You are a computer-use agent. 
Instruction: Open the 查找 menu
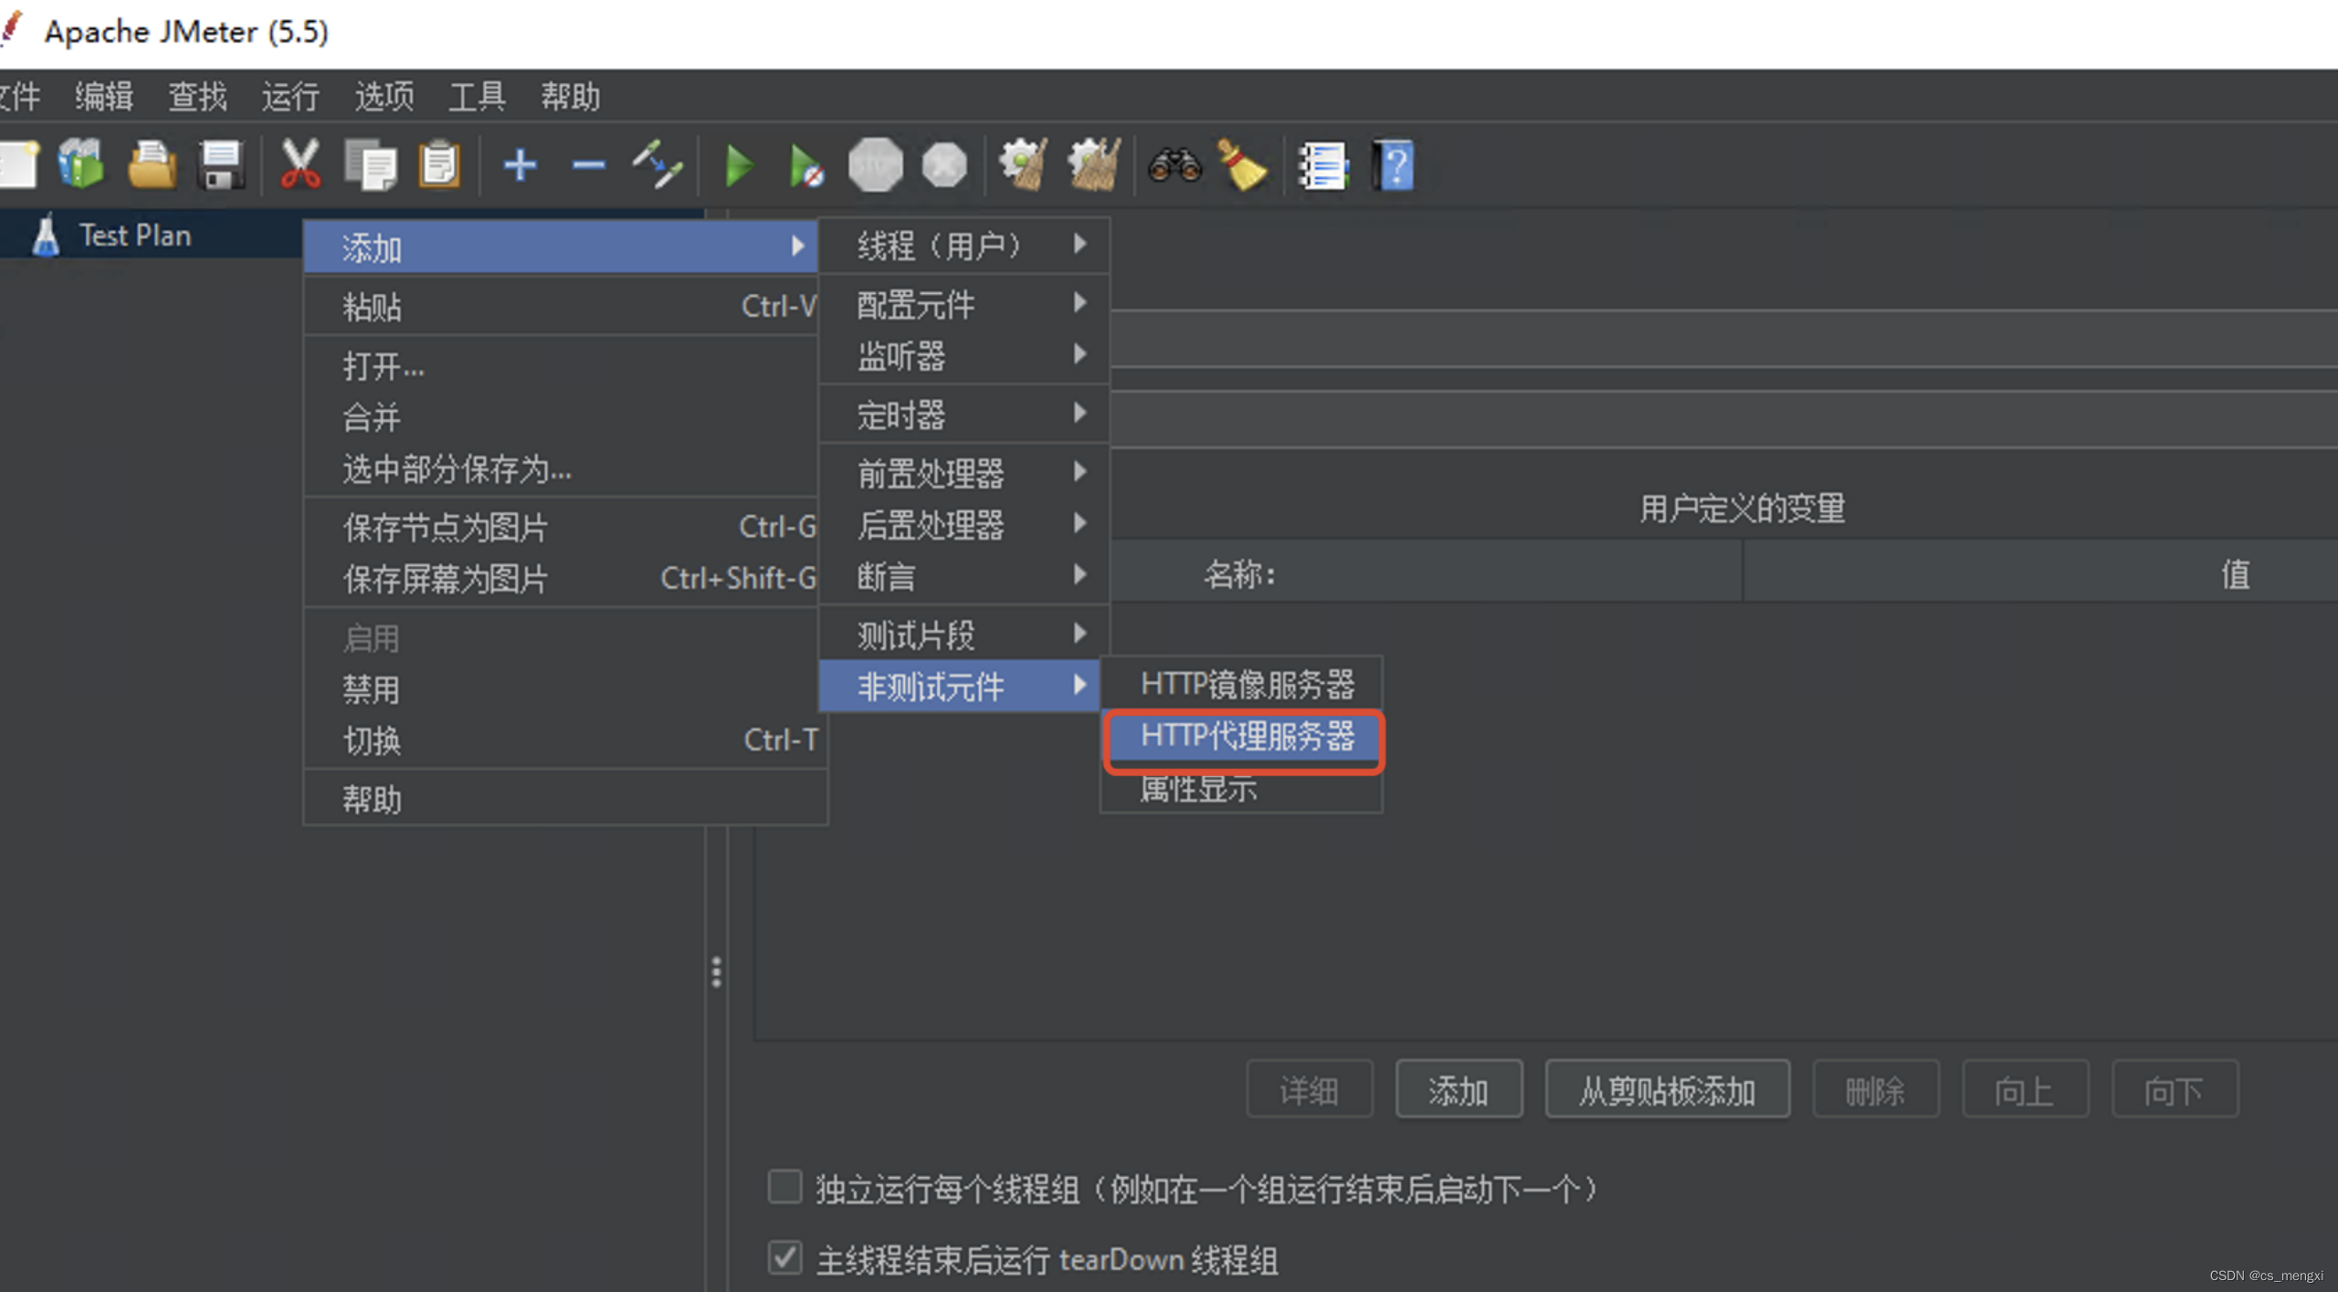pyautogui.click(x=197, y=96)
